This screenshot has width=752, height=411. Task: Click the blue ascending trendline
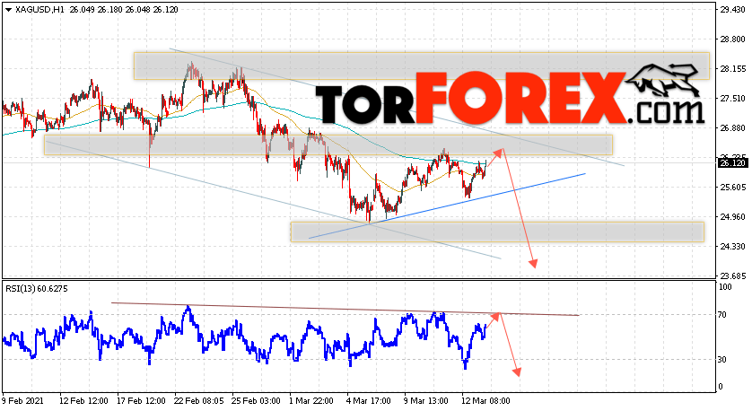(x=447, y=205)
